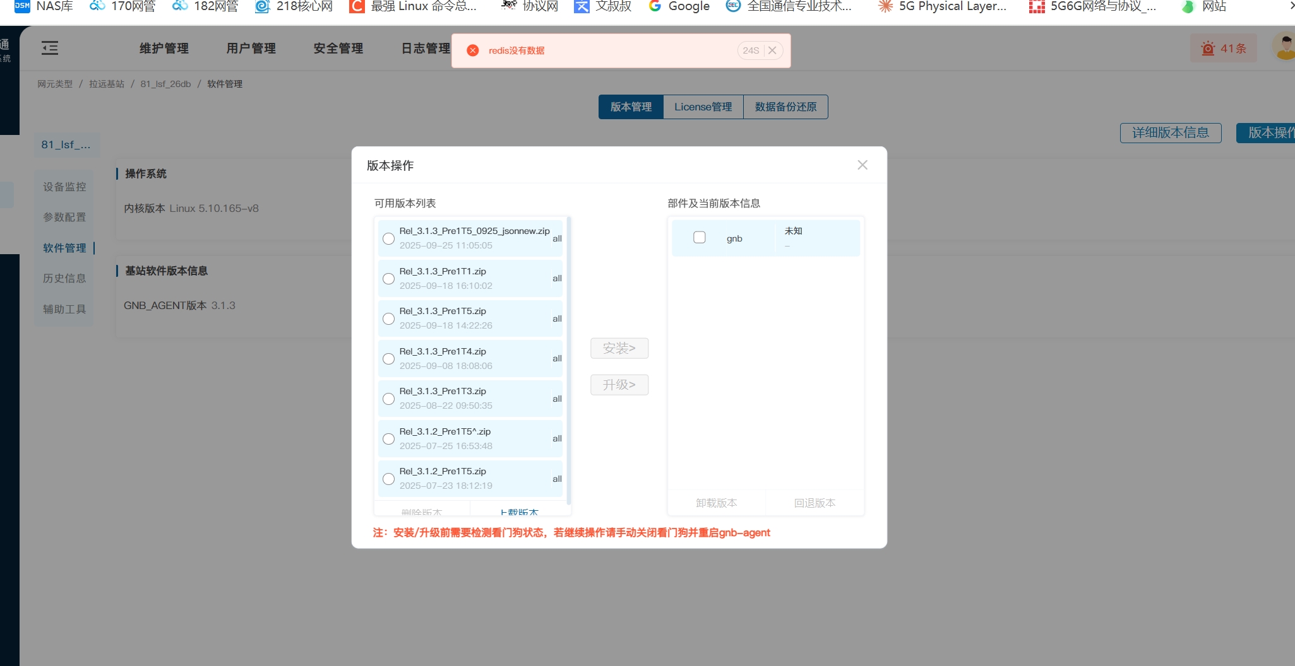Check the gnb component checkbox
This screenshot has width=1295, height=666.
[700, 238]
